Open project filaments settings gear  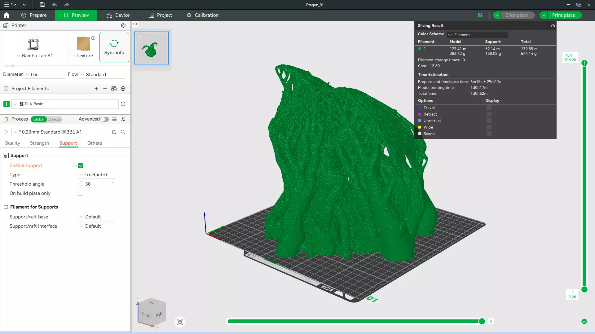pyautogui.click(x=123, y=89)
